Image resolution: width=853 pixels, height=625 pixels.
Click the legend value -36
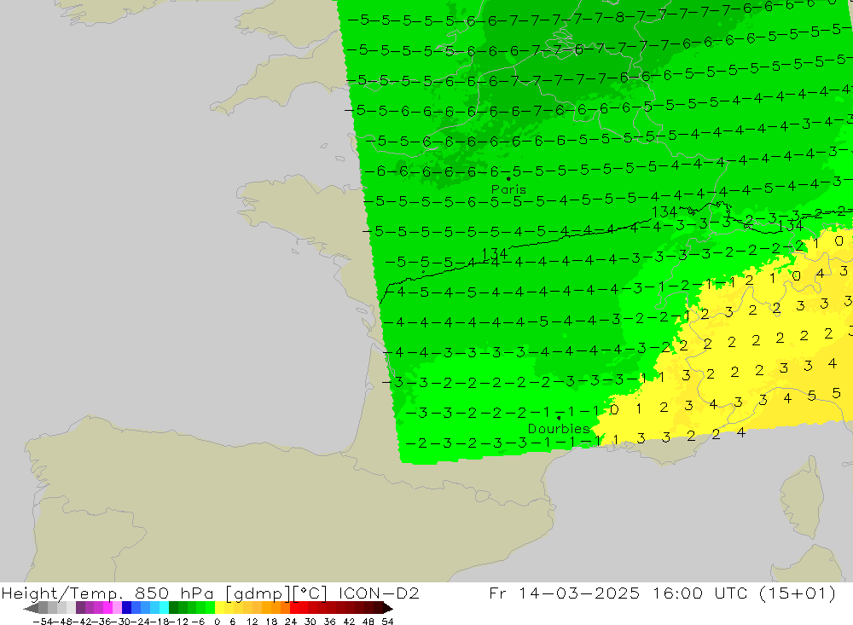point(103,622)
